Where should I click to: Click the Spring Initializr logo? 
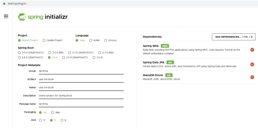tap(43, 17)
